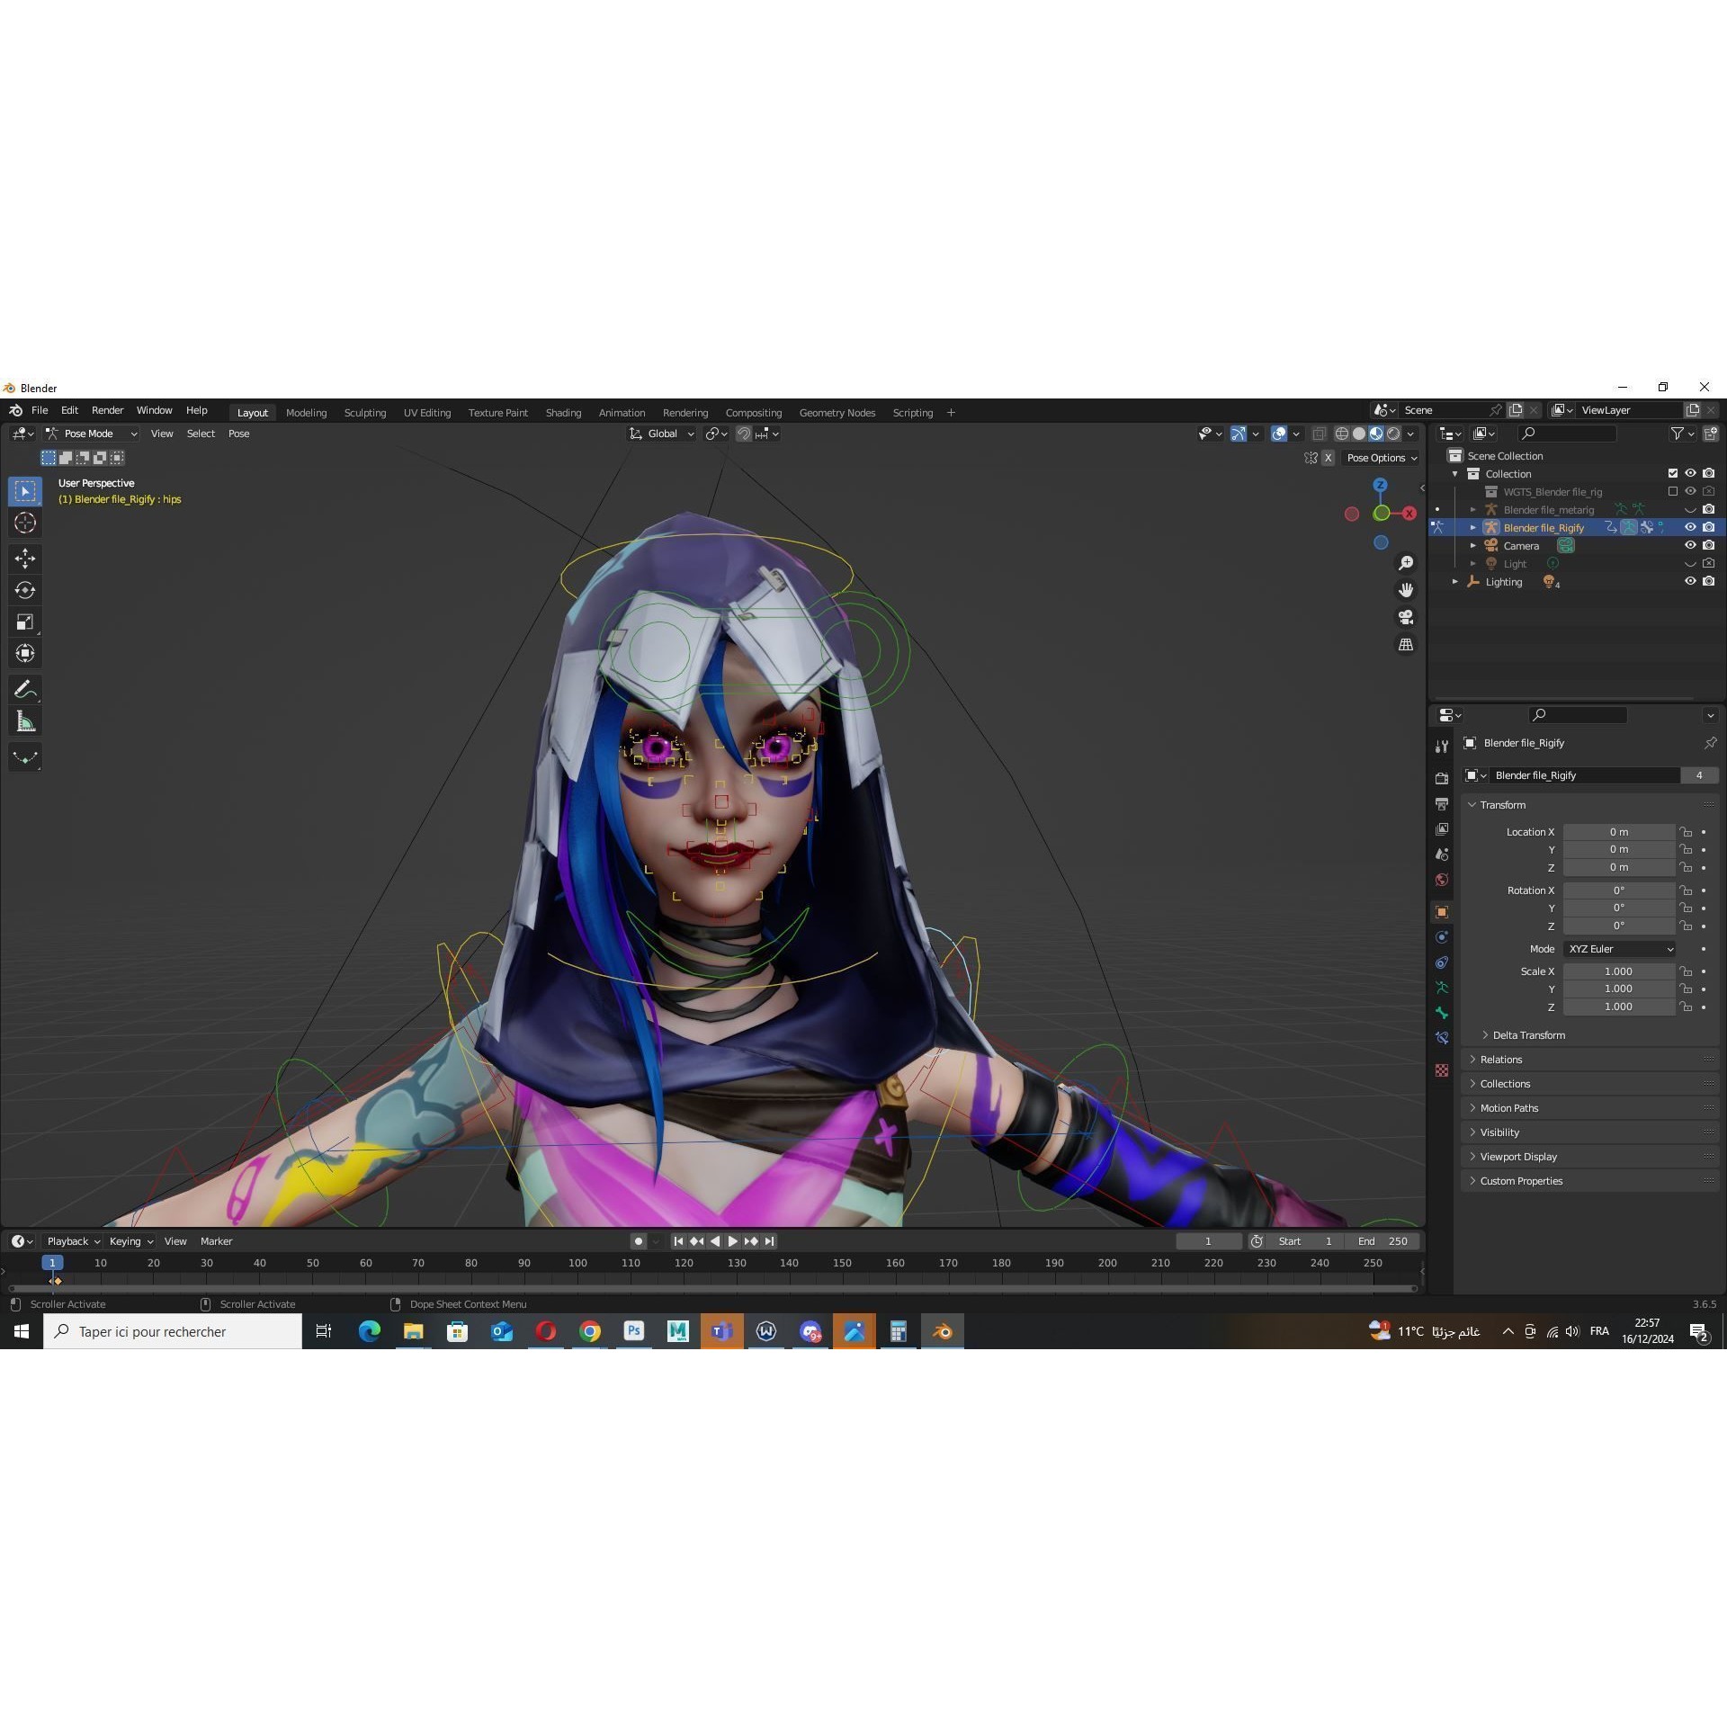Toggle camera view with the camera gizmo
The image size is (1727, 1727).
click(x=1406, y=617)
